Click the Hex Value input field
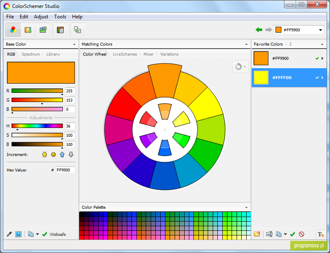The height and width of the screenshot is (253, 330). click(65, 170)
